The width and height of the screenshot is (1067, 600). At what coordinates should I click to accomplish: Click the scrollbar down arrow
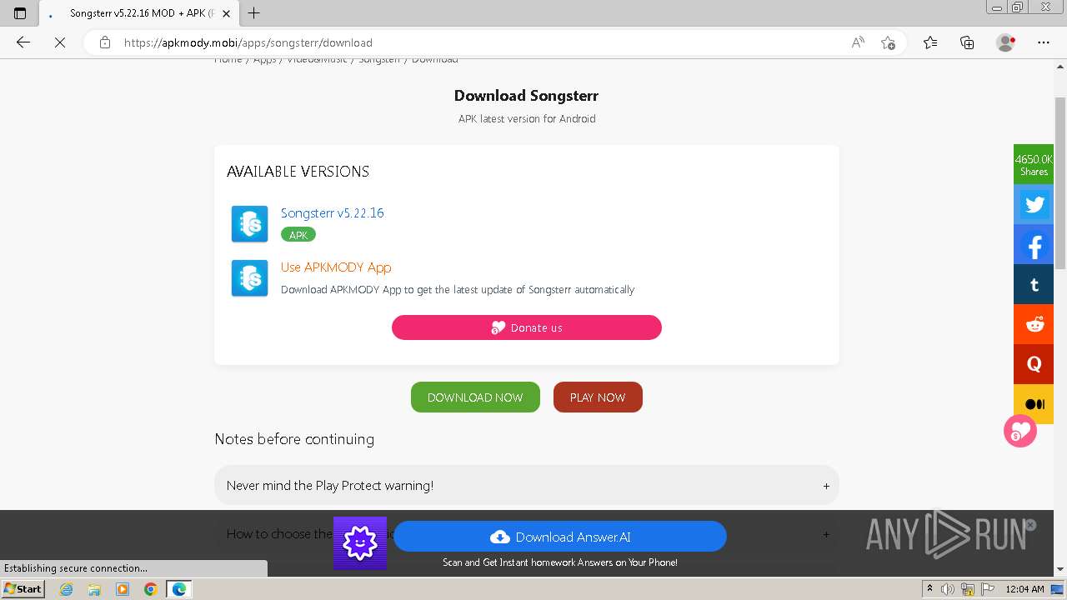click(1060, 569)
